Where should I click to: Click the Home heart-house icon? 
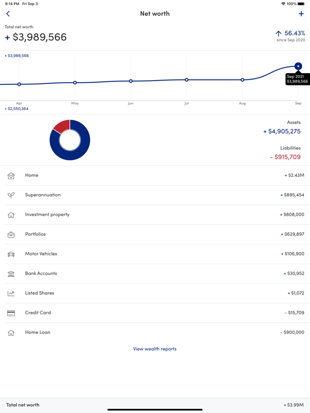(11, 176)
